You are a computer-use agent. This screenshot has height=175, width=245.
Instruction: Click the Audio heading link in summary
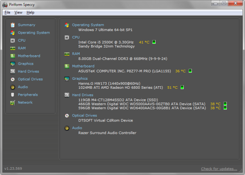tap(77, 128)
